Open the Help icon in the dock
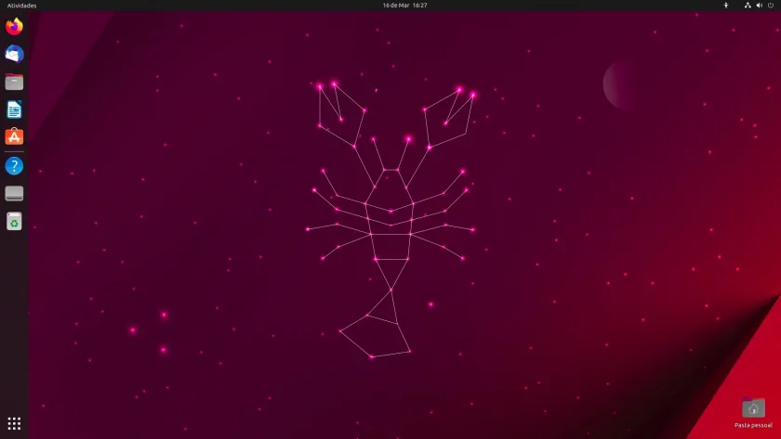Viewport: 781px width, 439px height. [x=14, y=165]
